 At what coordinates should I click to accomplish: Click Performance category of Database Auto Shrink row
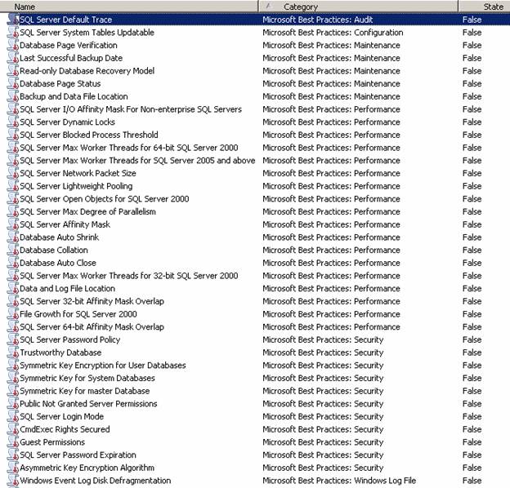pos(332,237)
